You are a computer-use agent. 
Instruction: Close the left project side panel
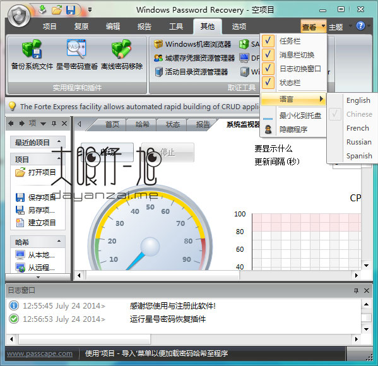point(64,124)
